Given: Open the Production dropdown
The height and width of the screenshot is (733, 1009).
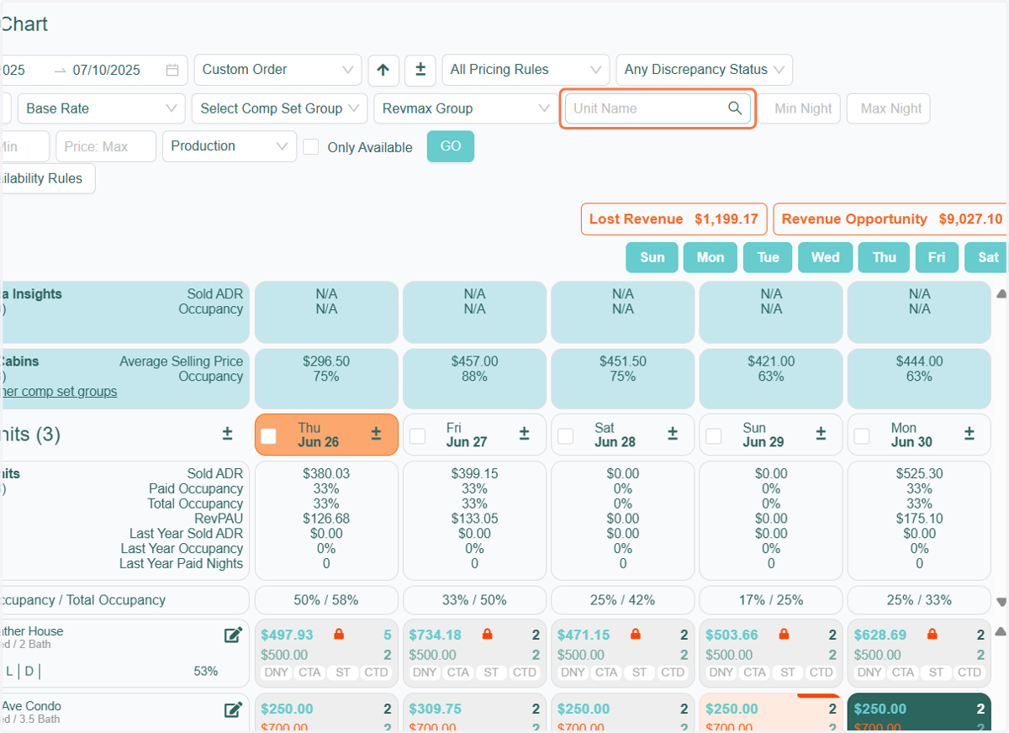Looking at the screenshot, I should (230, 146).
